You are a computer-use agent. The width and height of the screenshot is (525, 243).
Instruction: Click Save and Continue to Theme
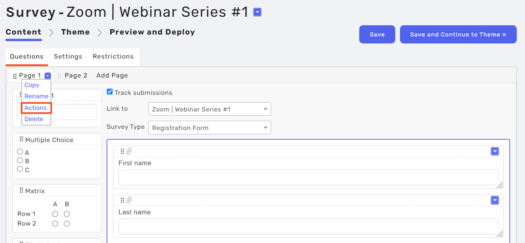click(458, 35)
